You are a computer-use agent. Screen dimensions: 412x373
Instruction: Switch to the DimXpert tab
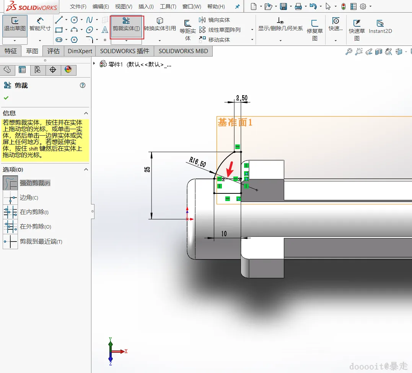(80, 51)
